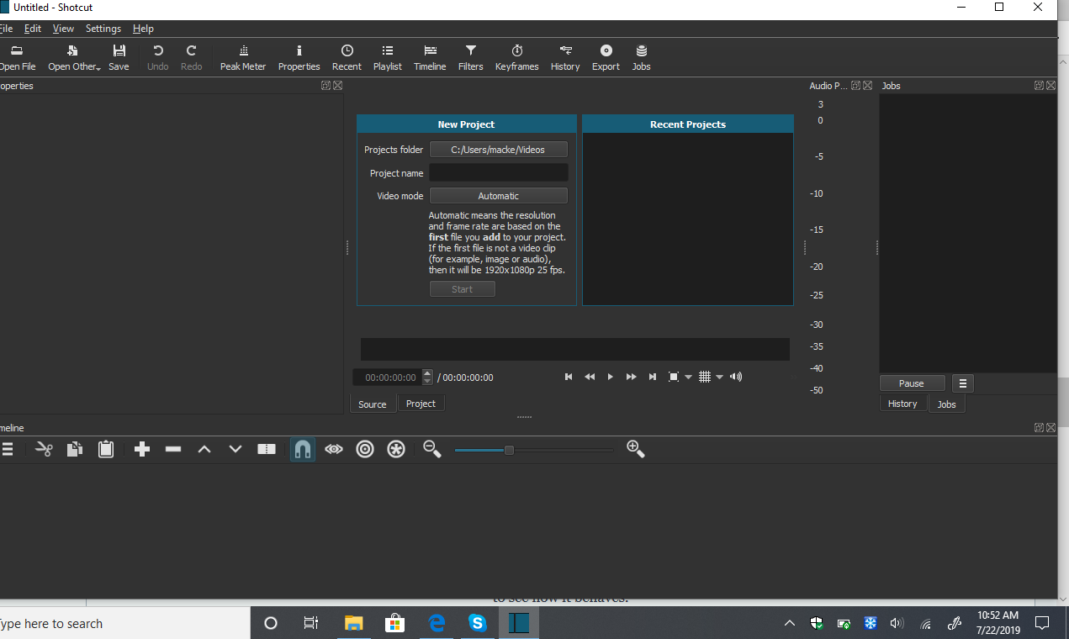Open the Open Other dropdown in toolbar
The width and height of the screenshot is (1069, 639).
point(74,57)
